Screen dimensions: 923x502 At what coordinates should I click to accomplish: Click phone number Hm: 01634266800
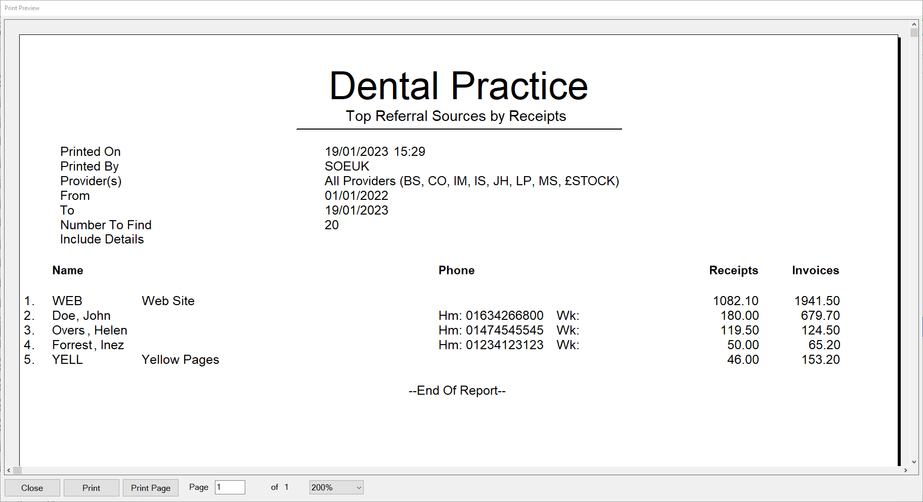click(x=491, y=315)
